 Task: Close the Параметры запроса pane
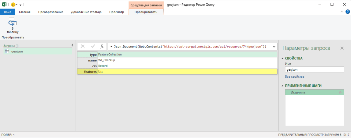coord(342,48)
